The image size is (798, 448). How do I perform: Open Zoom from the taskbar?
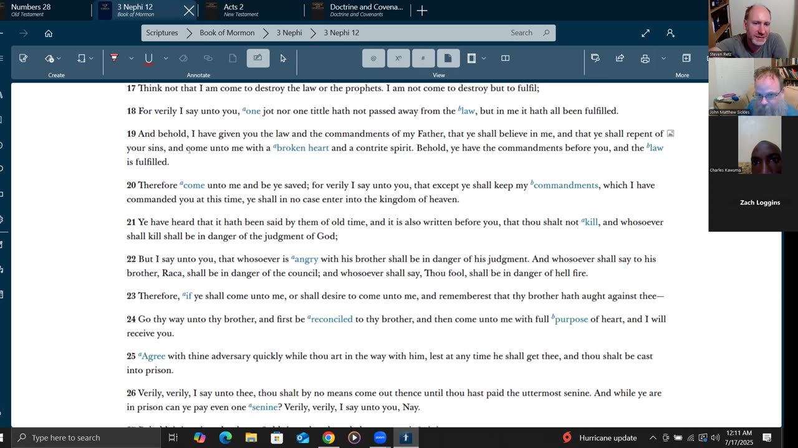[x=380, y=438]
